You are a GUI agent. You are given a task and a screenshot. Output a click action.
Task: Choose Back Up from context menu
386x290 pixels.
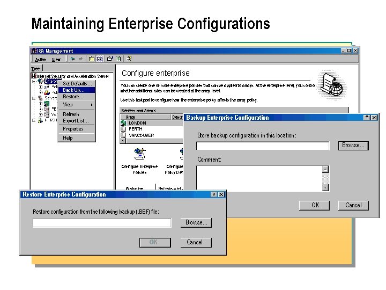pyautogui.click(x=77, y=90)
